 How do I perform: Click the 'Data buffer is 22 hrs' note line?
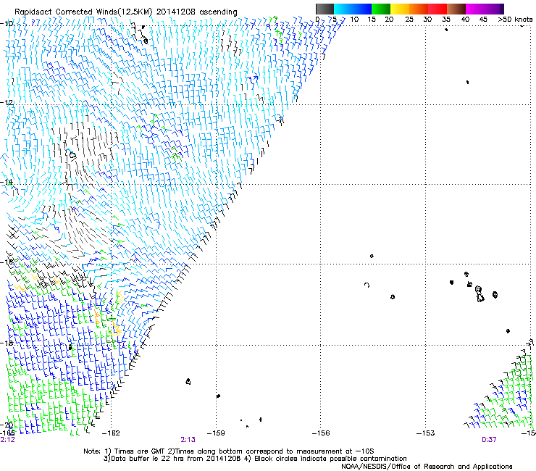pos(255,459)
